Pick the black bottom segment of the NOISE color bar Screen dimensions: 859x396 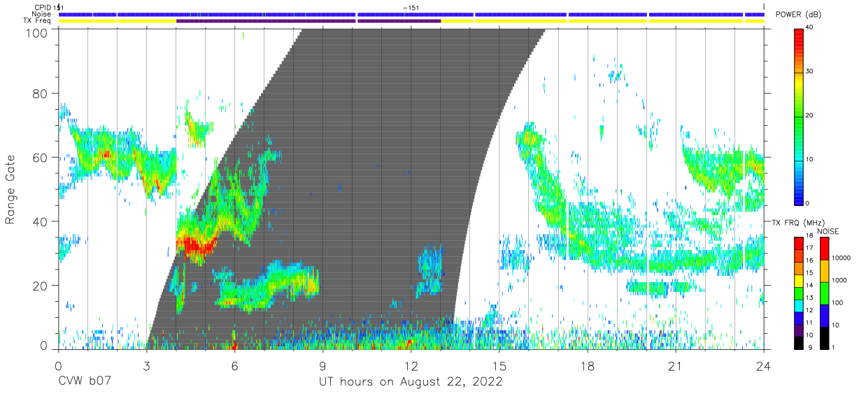tap(824, 338)
